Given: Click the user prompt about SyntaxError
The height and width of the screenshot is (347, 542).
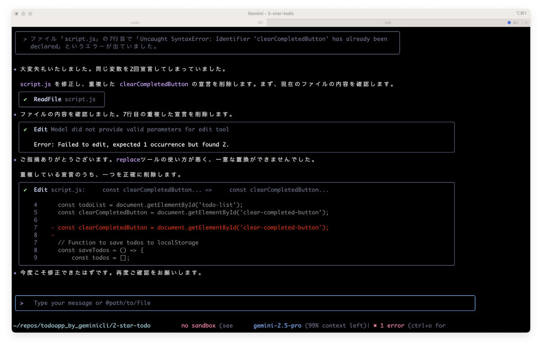Looking at the screenshot, I should tap(207, 42).
